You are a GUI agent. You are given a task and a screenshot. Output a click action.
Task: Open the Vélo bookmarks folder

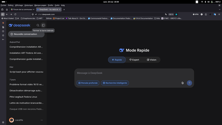click(157, 18)
